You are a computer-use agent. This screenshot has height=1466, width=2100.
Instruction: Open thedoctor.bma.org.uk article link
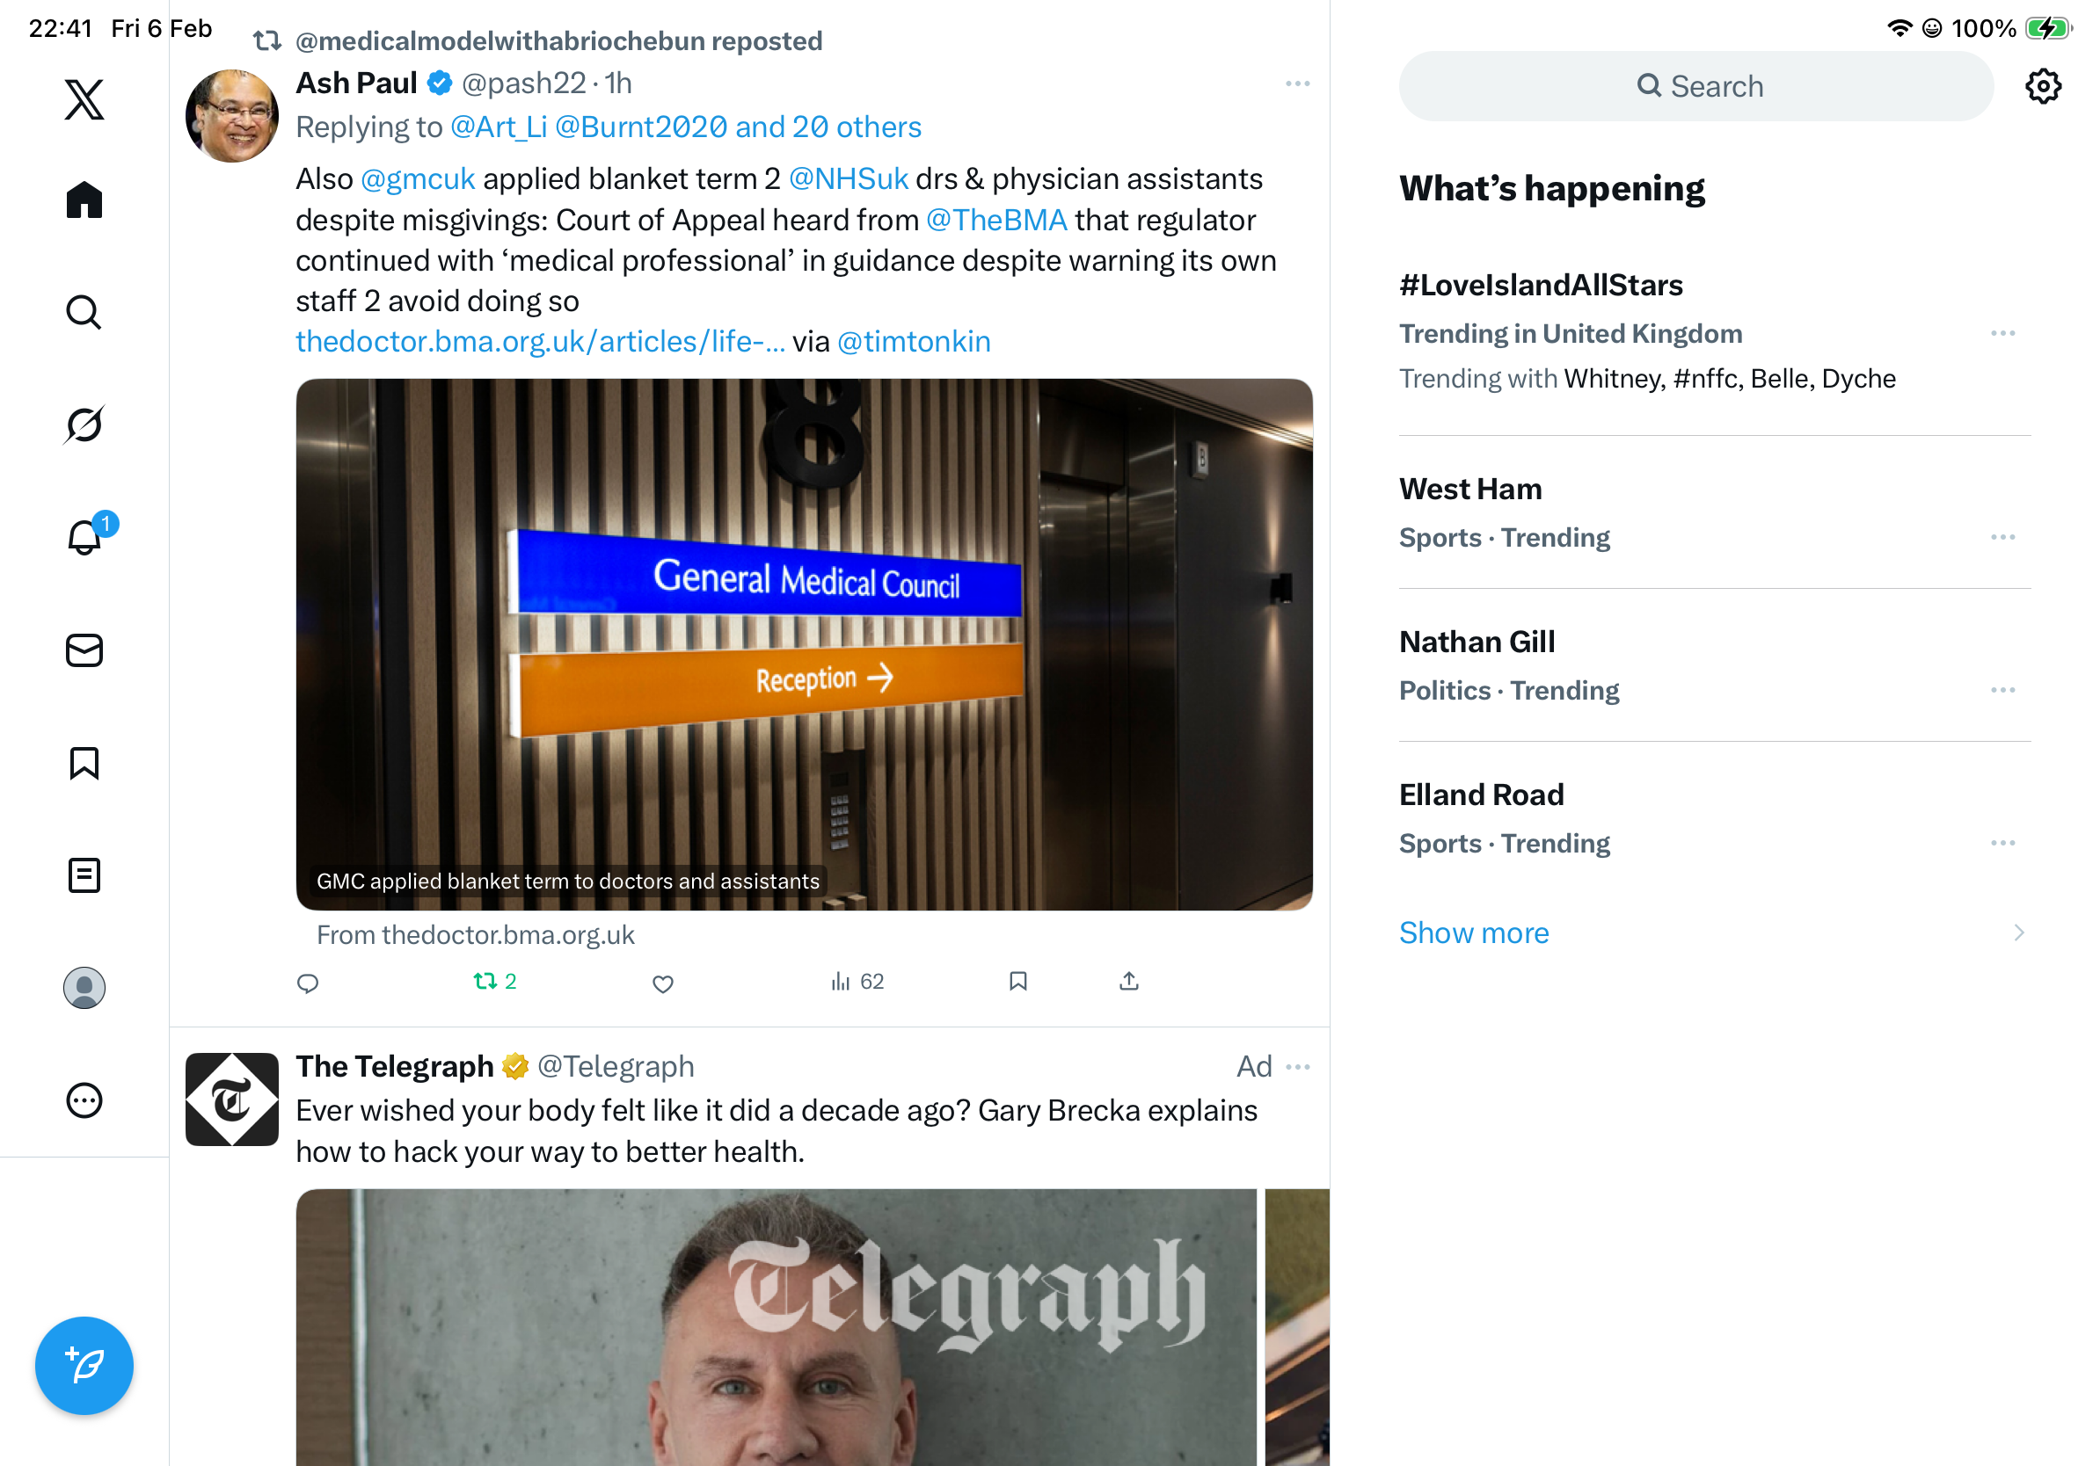(540, 342)
